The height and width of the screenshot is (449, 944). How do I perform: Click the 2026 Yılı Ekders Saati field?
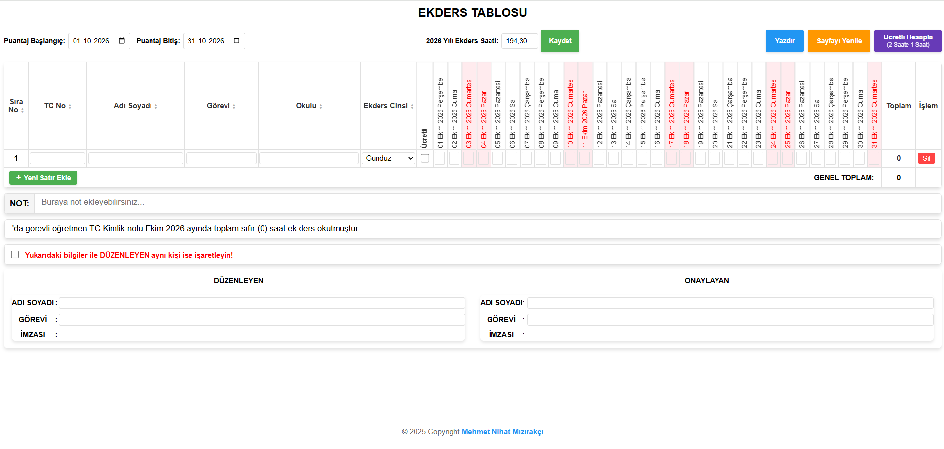(x=520, y=41)
